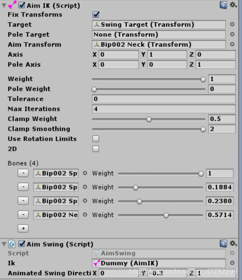Select the None (Transform) Pole Target field
The width and height of the screenshot is (242, 280).
tap(159, 35)
